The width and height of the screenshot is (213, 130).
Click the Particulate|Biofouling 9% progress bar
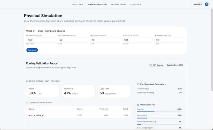(159, 124)
